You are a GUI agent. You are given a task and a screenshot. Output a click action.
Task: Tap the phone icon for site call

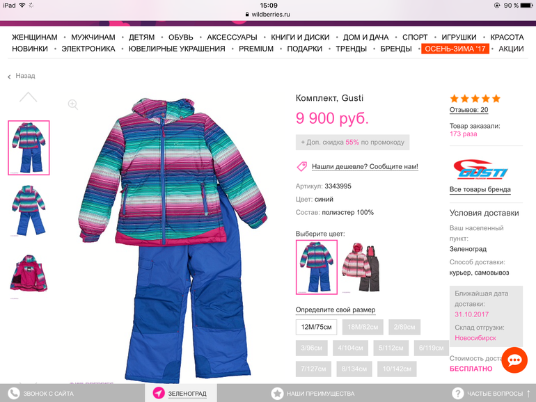point(14,394)
